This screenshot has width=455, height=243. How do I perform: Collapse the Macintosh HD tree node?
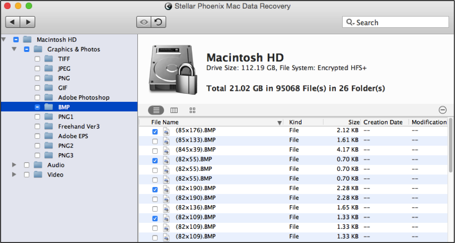4,39
